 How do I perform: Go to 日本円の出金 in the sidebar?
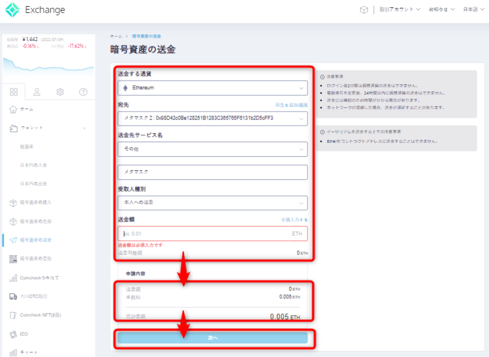click(34, 184)
